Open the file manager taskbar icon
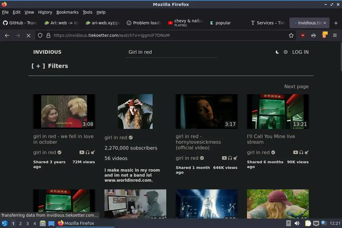Screen dimensions: 342x228 tap(43, 224)
